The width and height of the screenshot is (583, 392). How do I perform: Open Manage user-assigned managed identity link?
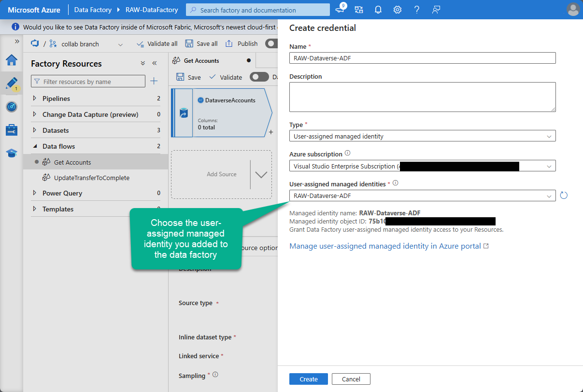[389, 246]
